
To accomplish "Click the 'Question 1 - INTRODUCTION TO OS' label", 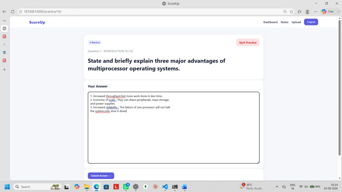I will point(110,51).
